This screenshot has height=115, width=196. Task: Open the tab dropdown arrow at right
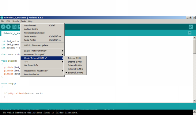coord(190,33)
